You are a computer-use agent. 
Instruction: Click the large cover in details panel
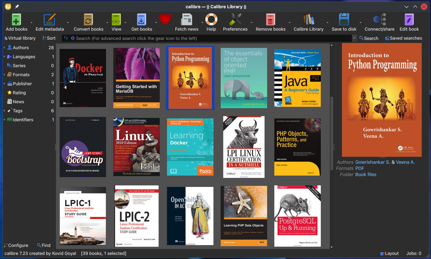tap(382, 100)
